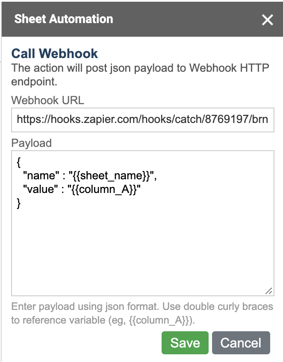283x362 pixels.
Task: Click the Payload label
Action: coord(32,143)
